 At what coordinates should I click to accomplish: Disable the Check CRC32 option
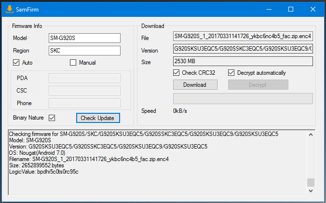click(x=177, y=73)
